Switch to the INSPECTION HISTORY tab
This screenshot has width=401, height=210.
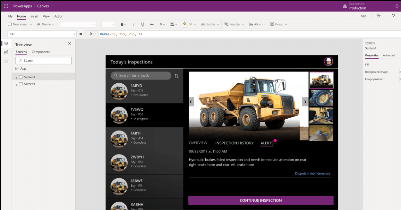(x=234, y=143)
